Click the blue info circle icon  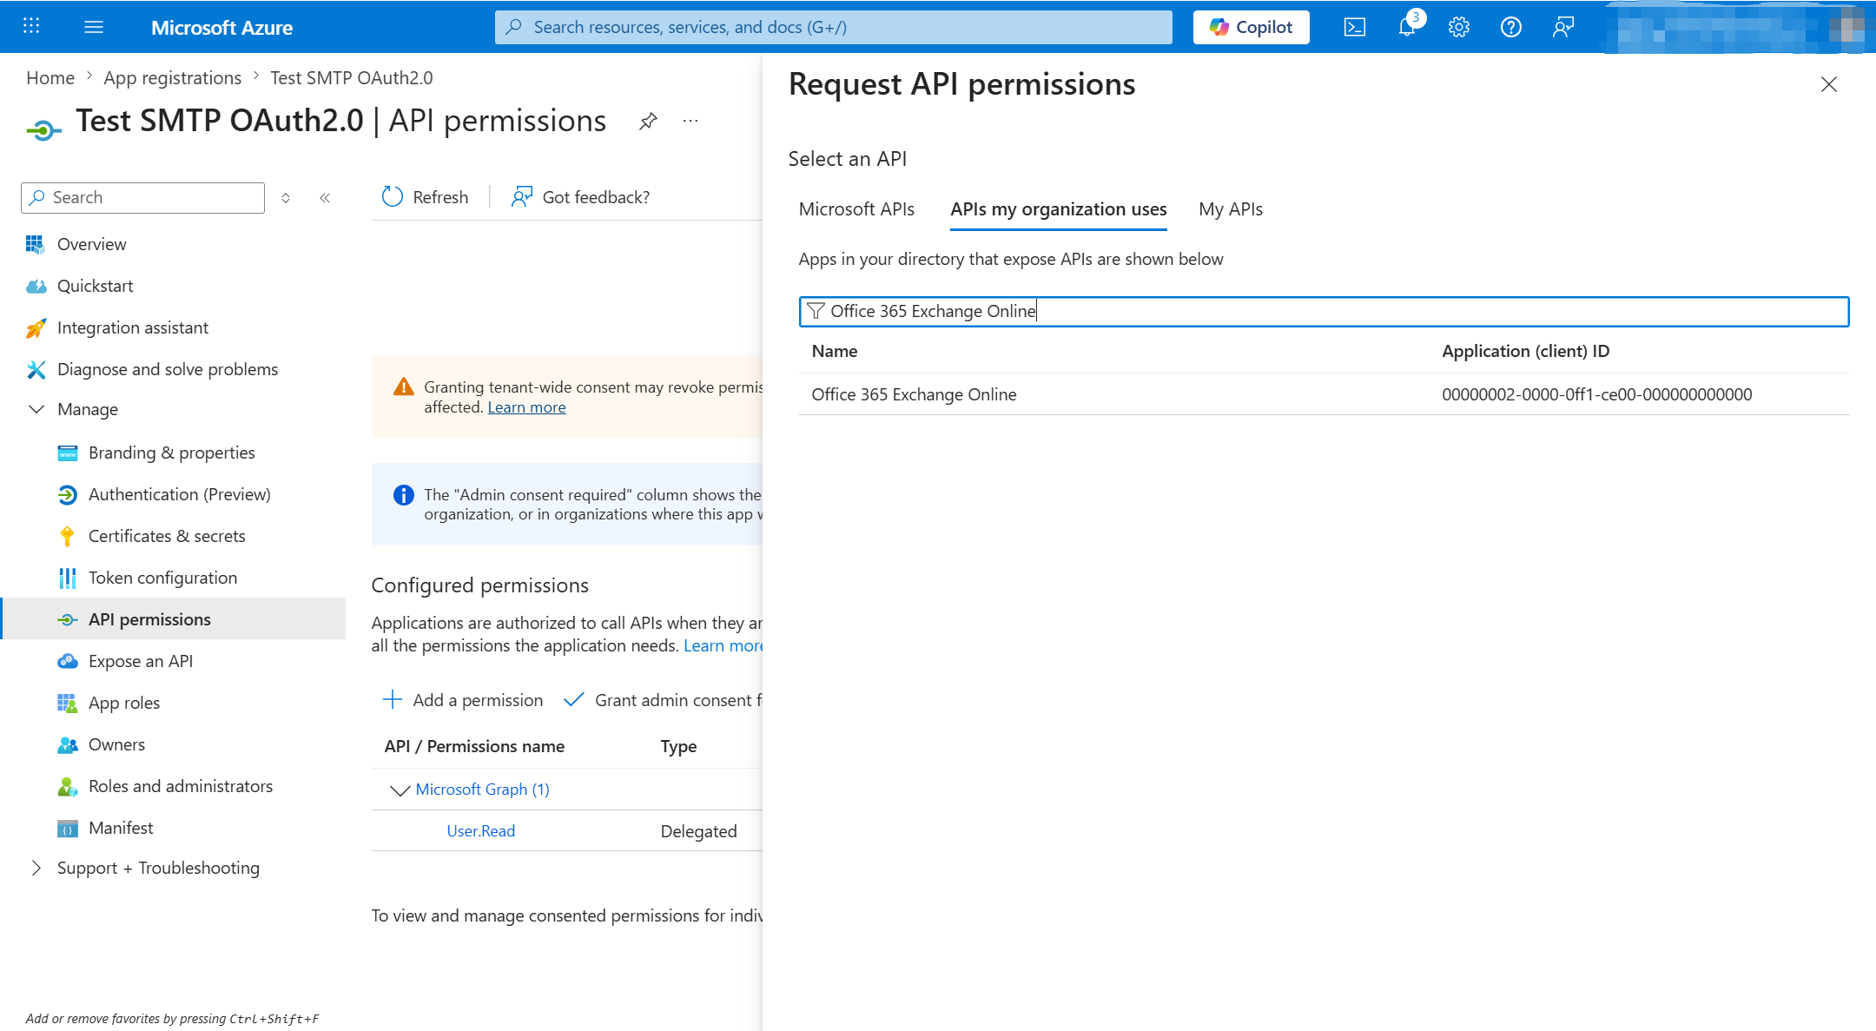click(x=403, y=495)
